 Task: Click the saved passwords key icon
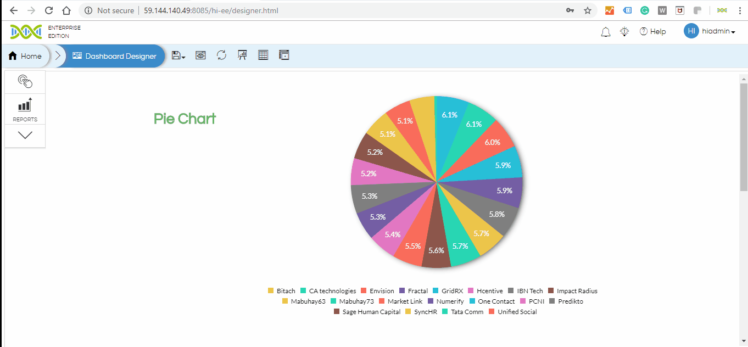(x=570, y=10)
